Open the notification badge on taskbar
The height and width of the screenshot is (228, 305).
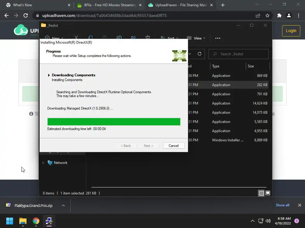(x=297, y=221)
